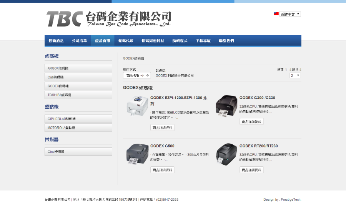Go to the 下載專區 menu item
Viewport: 346px width, 203px height.
coord(203,41)
